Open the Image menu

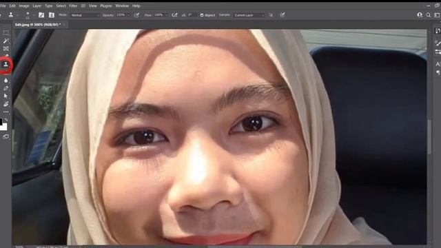pyautogui.click(x=24, y=6)
